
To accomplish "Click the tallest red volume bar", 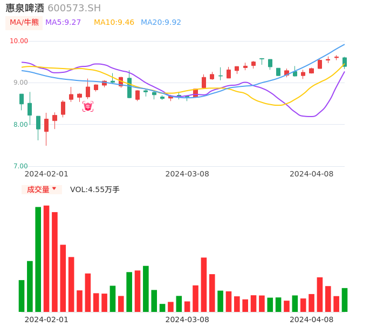I will pyautogui.click(x=46, y=258).
